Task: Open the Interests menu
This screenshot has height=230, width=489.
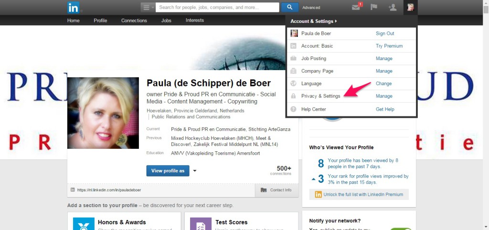Action: tap(195, 20)
